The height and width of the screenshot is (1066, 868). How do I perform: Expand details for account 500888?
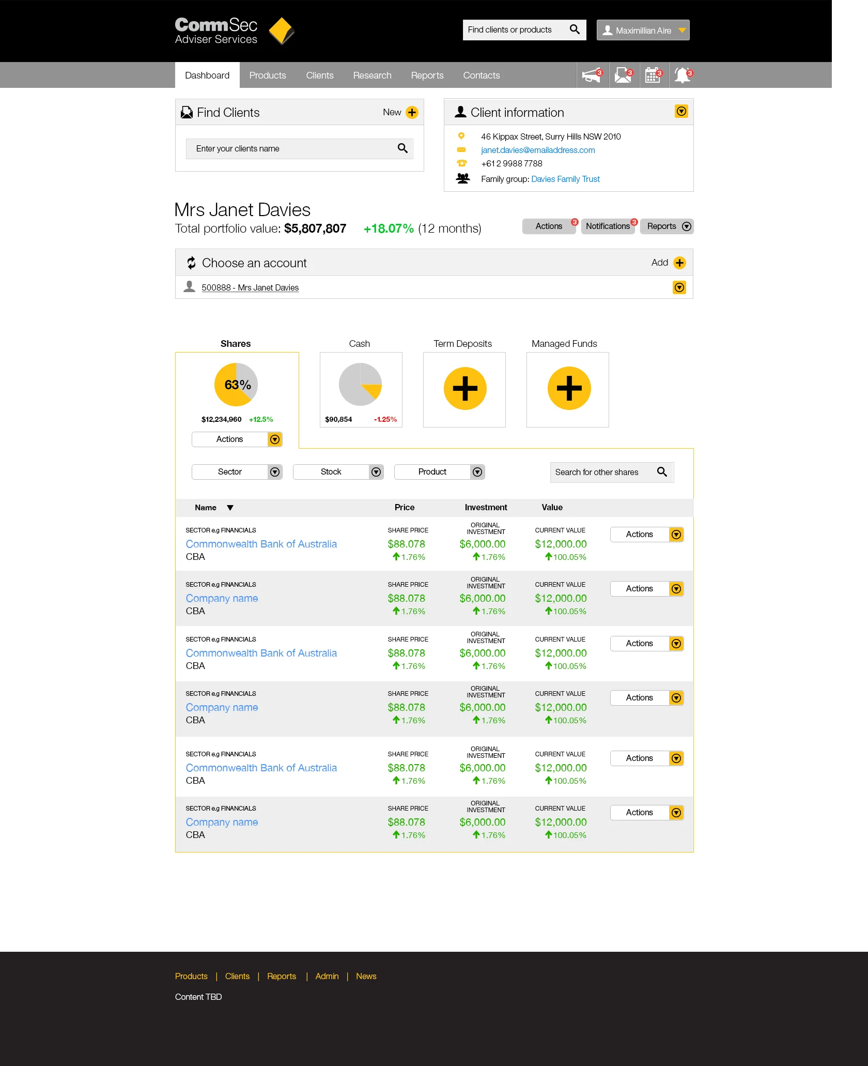[679, 287]
